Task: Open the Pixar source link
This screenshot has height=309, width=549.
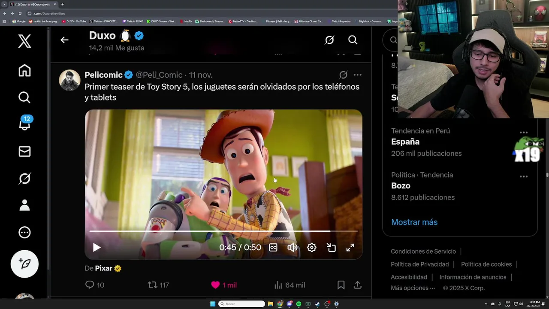Action: pos(103,268)
